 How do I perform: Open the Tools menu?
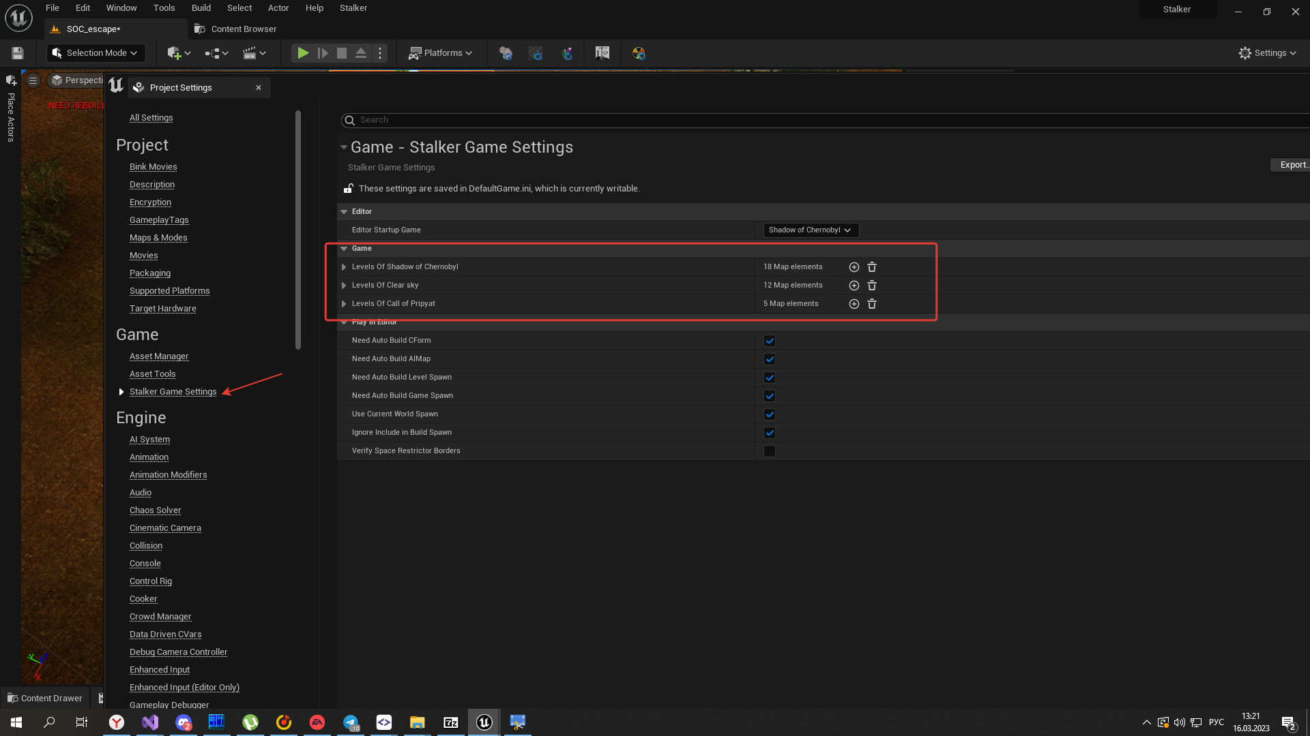[x=164, y=8]
